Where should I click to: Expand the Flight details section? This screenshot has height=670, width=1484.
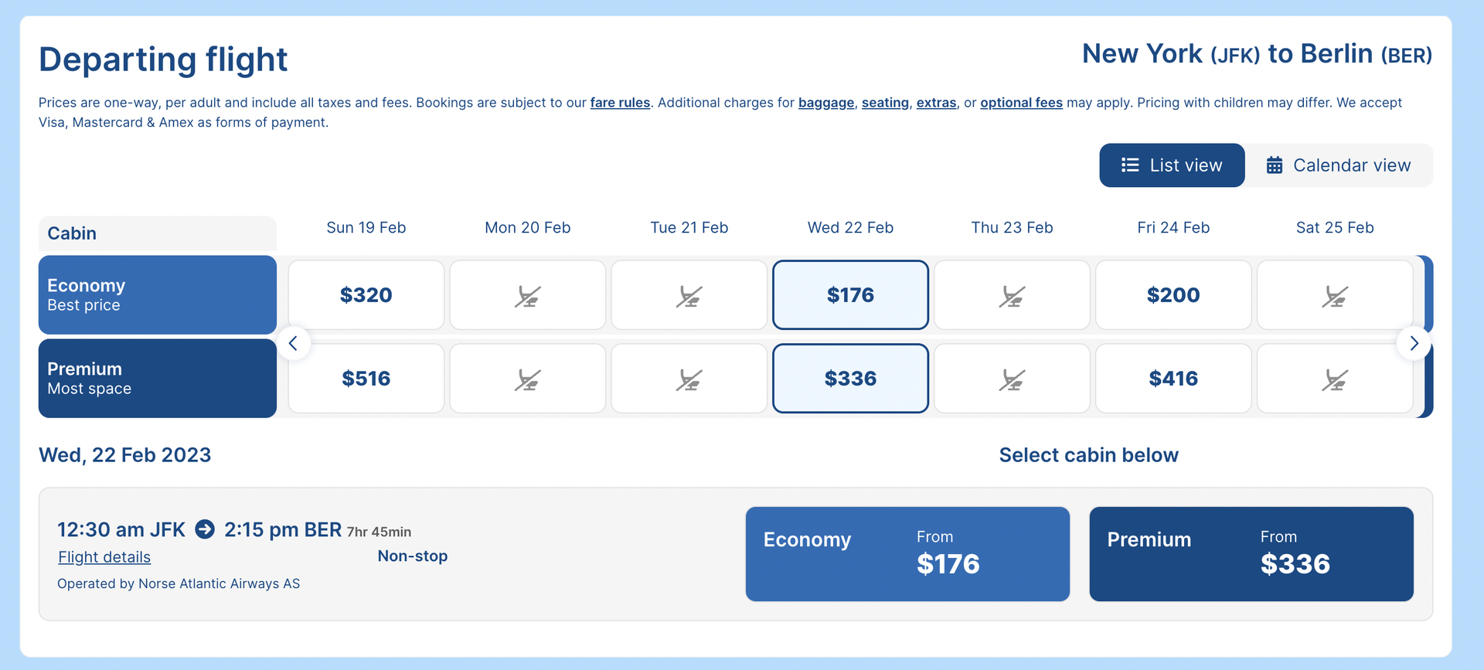(104, 556)
